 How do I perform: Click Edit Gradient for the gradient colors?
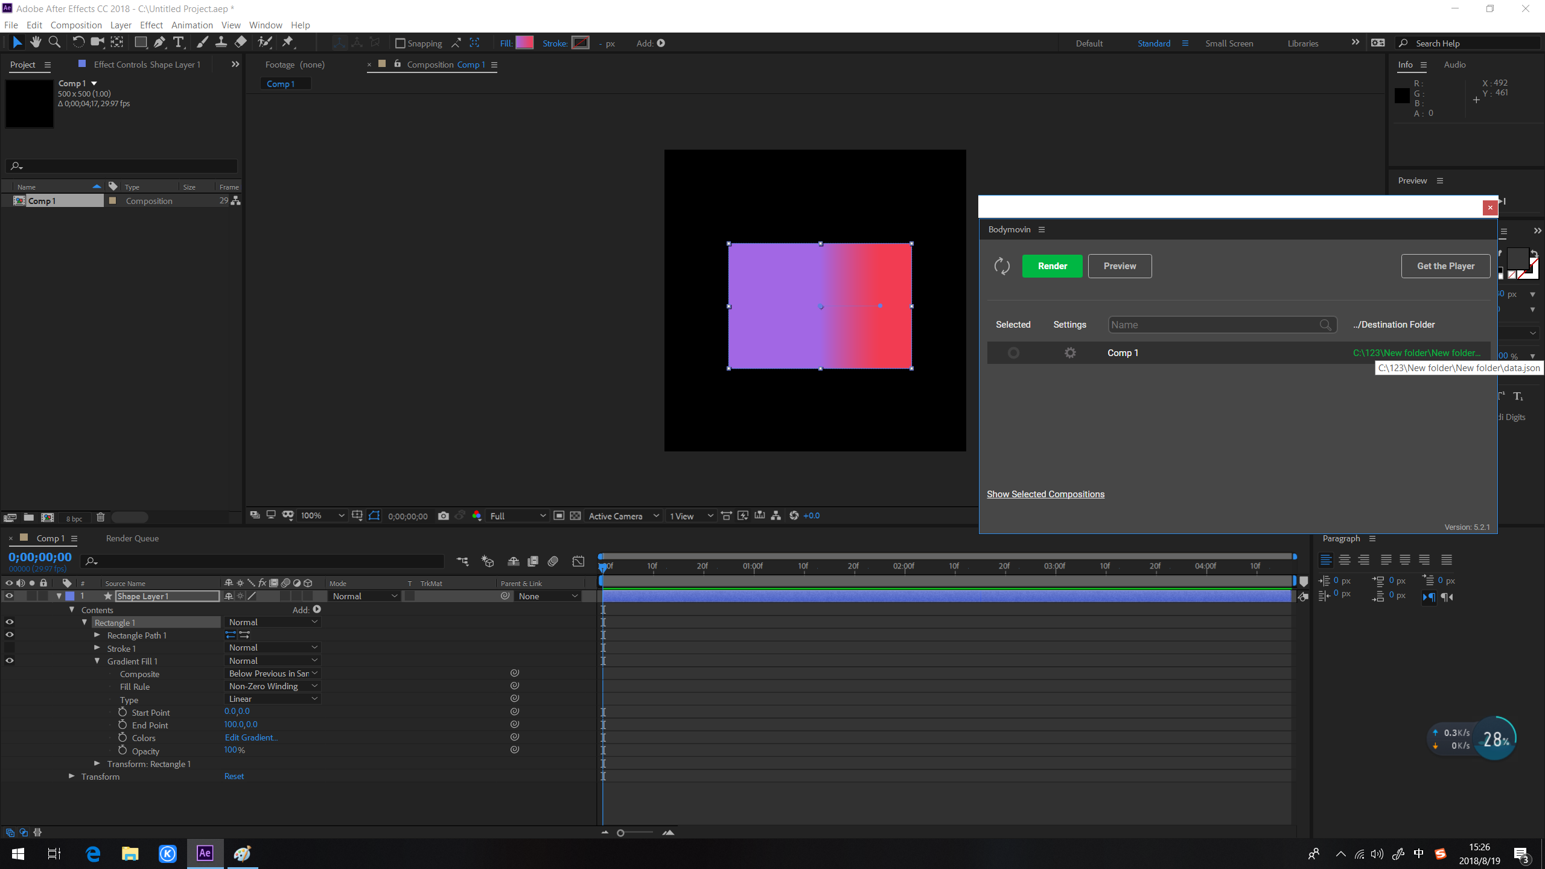tap(250, 737)
